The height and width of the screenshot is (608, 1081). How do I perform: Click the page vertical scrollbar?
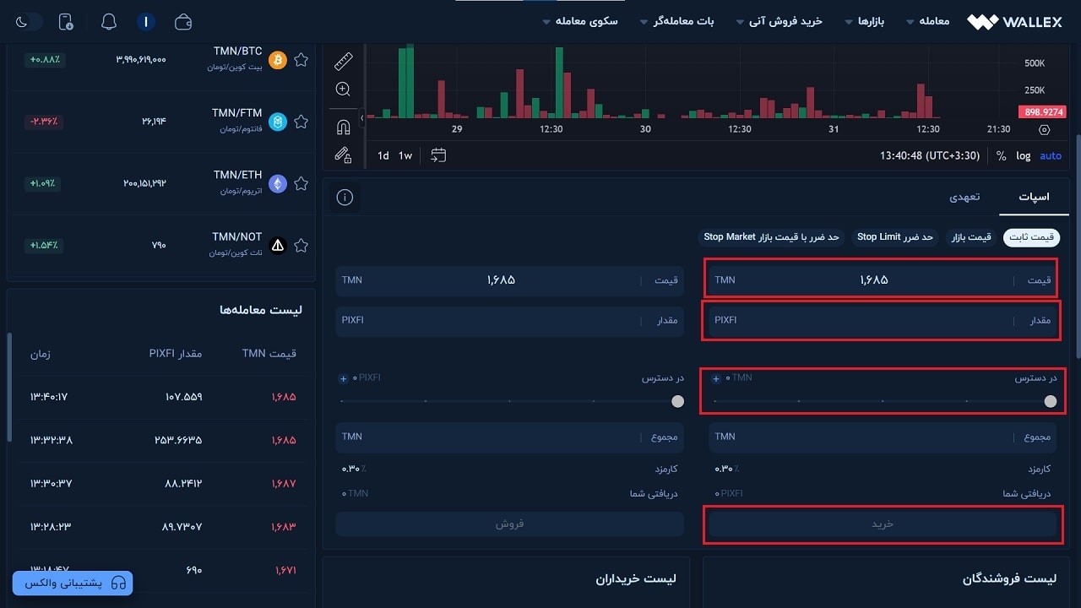(x=1078, y=245)
